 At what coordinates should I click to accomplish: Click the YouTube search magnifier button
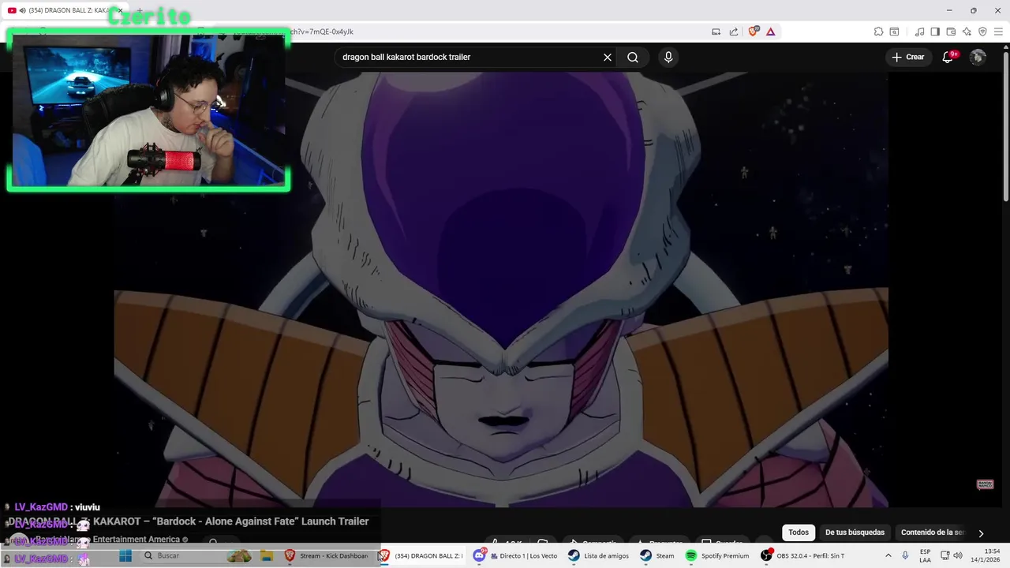point(633,58)
